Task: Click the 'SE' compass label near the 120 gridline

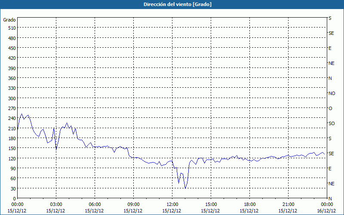Action: 331,154
